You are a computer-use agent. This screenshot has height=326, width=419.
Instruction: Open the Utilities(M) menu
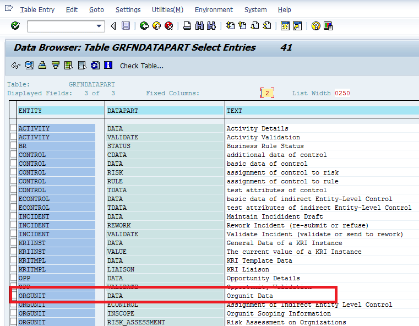coord(167,10)
